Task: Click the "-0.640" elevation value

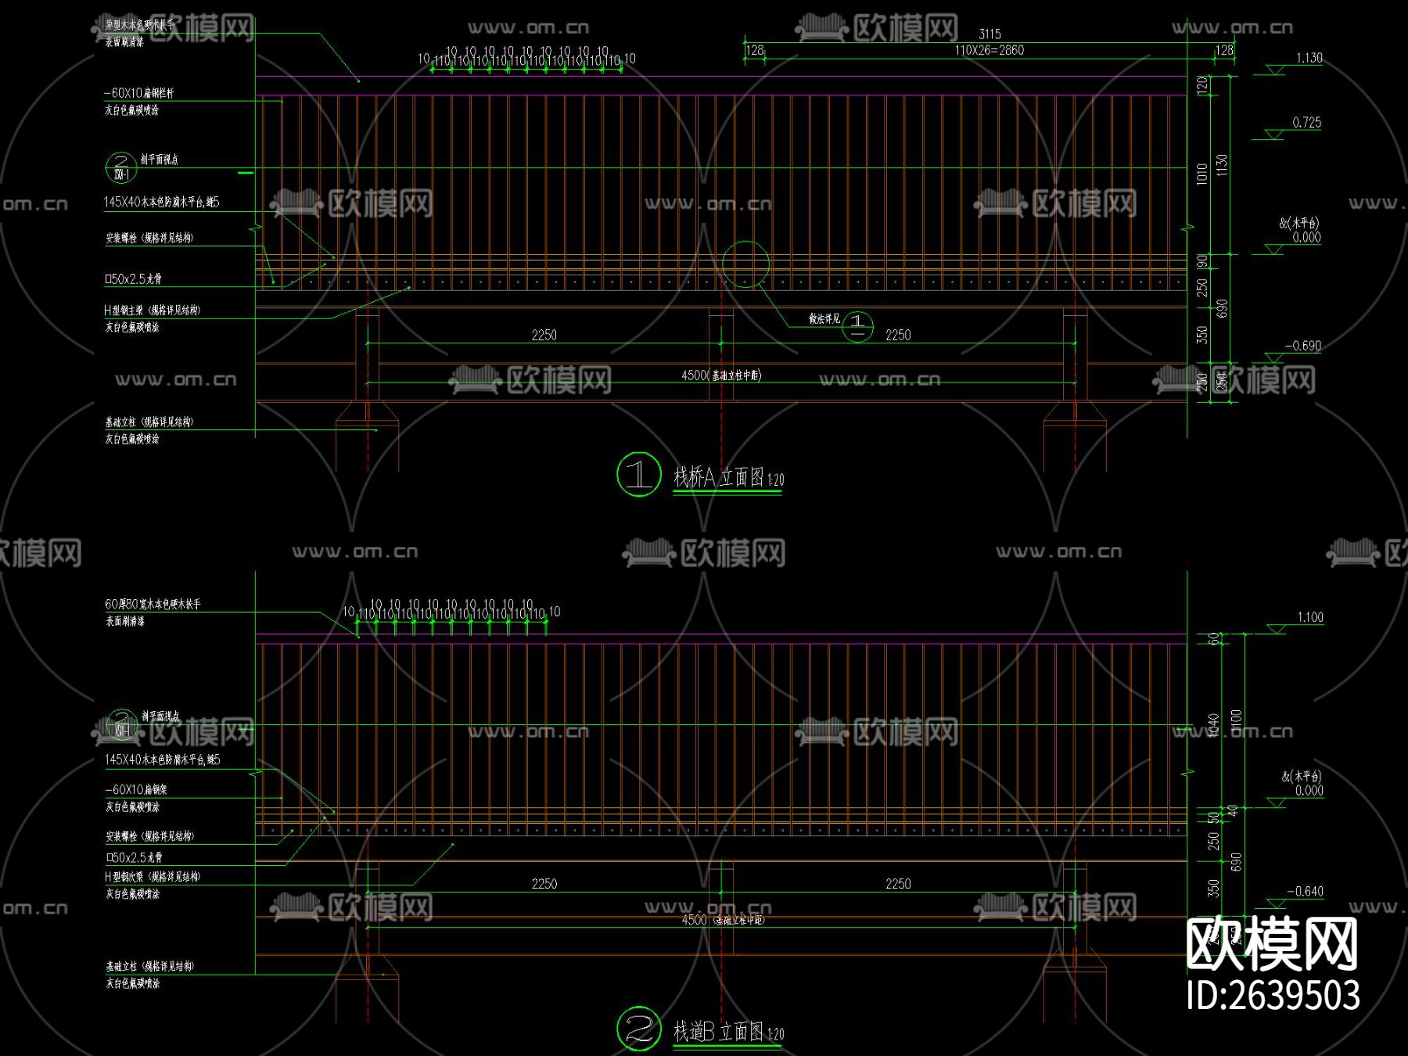Action: 1305,892
